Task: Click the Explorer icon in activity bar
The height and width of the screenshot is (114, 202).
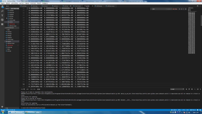Action: pyautogui.click(x=2, y=7)
